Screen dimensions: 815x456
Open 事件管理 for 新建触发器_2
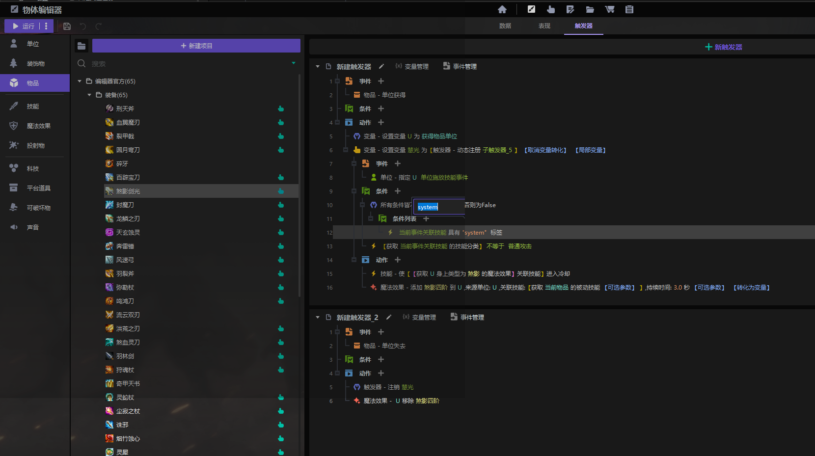(467, 317)
